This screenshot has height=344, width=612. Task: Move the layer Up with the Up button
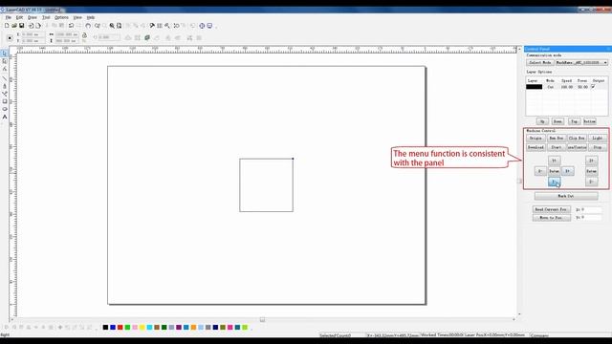(x=542, y=121)
